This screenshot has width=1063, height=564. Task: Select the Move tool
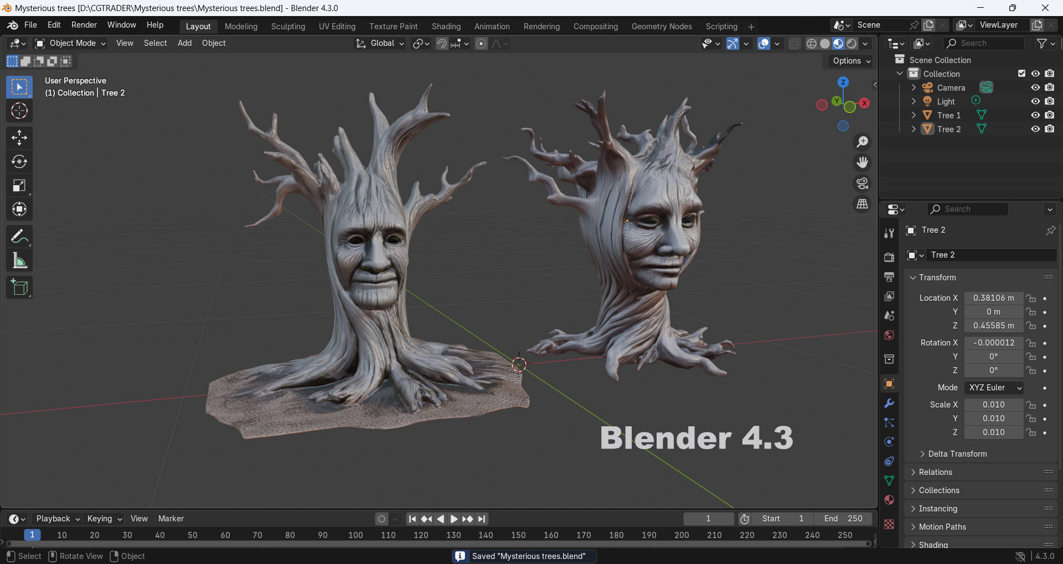pos(19,138)
